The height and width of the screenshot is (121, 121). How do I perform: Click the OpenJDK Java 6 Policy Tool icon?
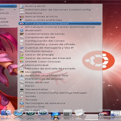click(22, 75)
